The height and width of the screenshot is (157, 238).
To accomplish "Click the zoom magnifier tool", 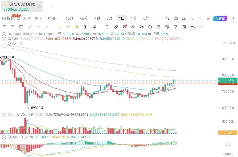I will click(x=125, y=27).
